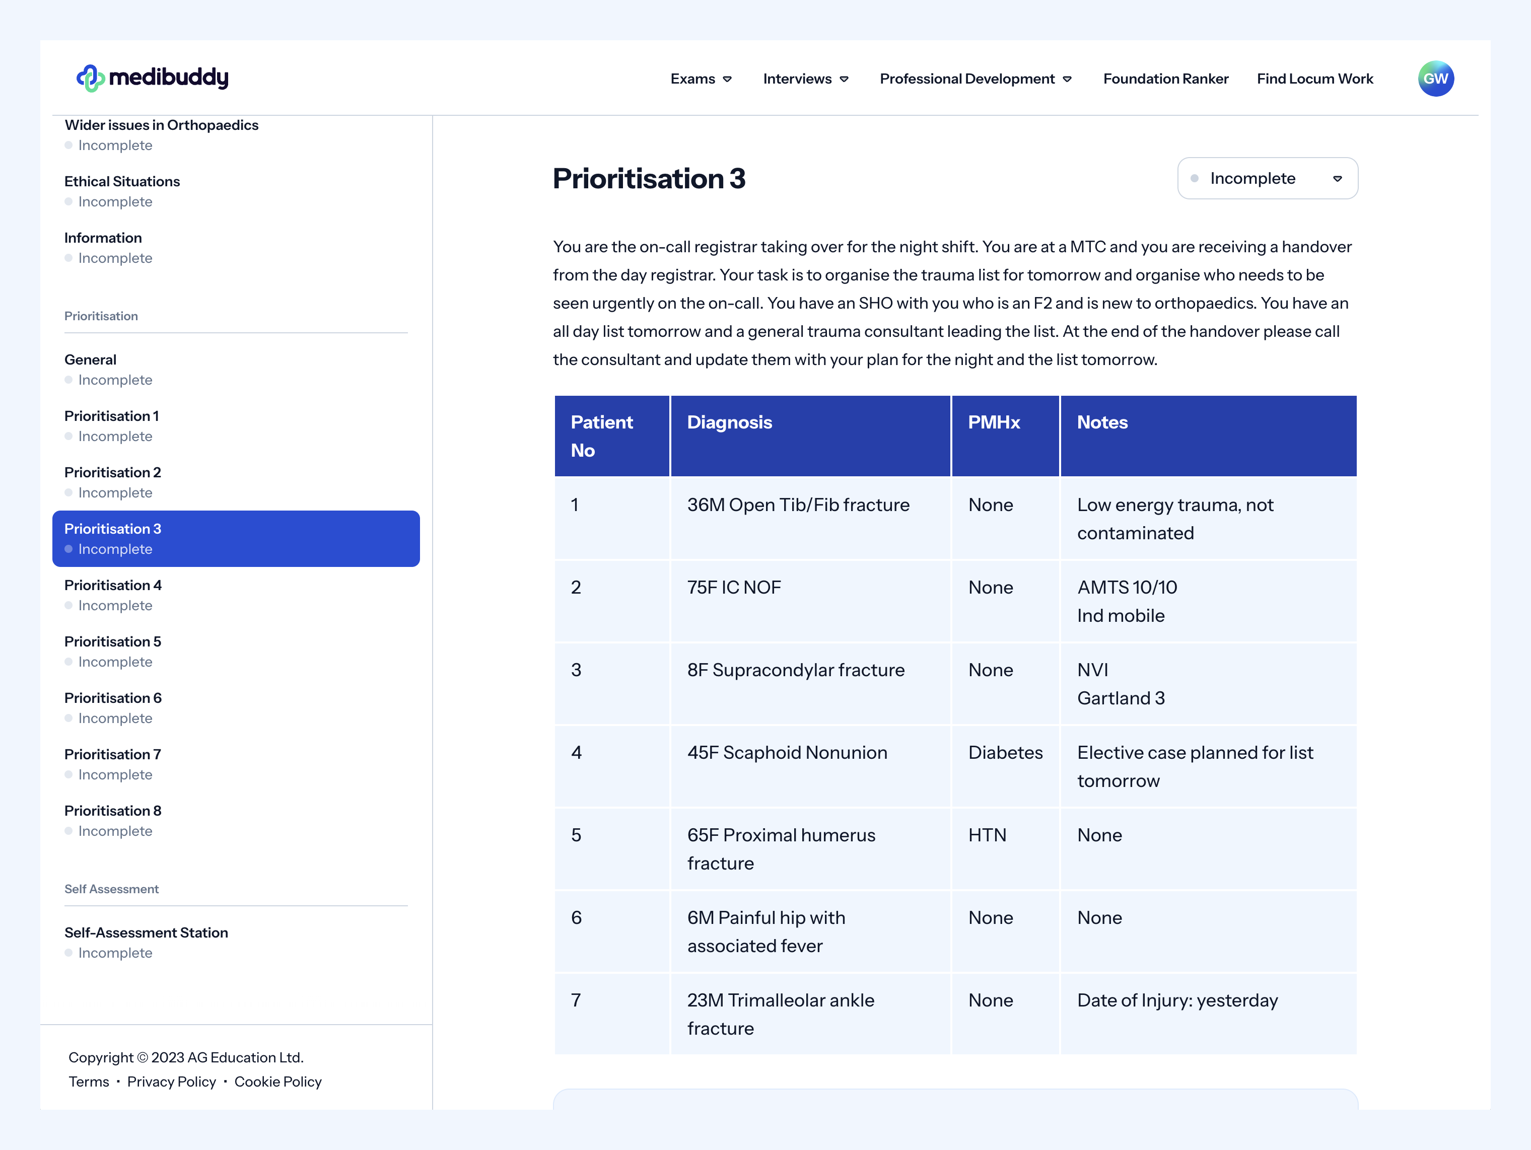Open Ethical Situations section
The height and width of the screenshot is (1150, 1531).
236,192
